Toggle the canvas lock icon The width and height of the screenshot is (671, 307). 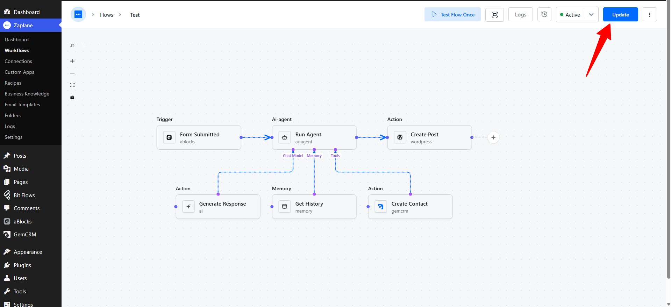click(x=72, y=97)
